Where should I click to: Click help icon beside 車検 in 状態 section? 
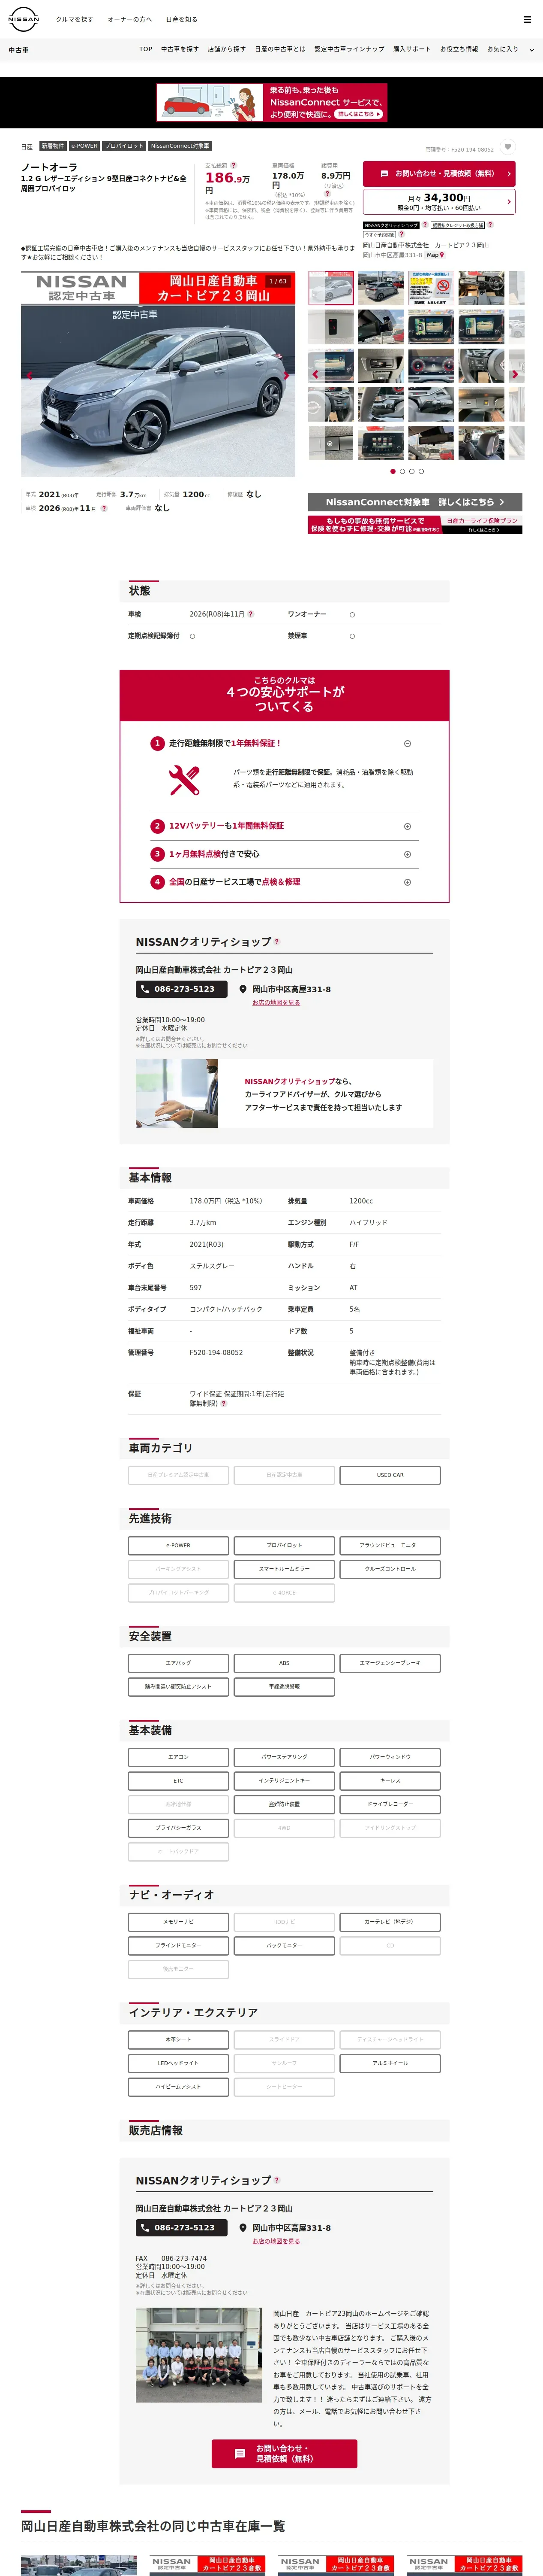pos(251,614)
